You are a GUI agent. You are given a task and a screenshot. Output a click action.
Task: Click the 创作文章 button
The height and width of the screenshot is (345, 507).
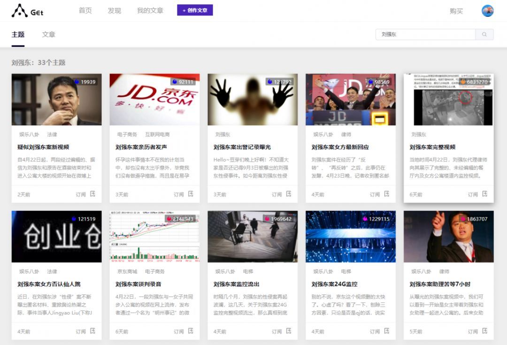point(195,10)
